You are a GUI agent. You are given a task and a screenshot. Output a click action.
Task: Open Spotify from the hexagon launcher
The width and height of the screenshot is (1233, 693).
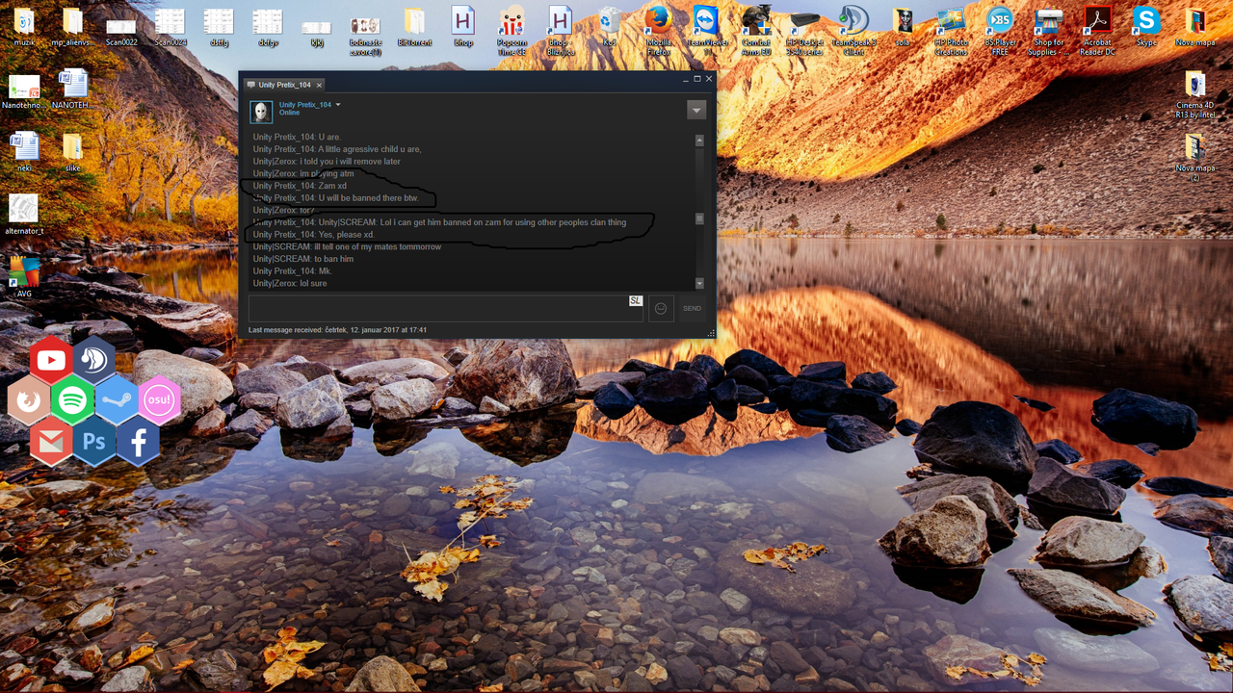point(72,400)
